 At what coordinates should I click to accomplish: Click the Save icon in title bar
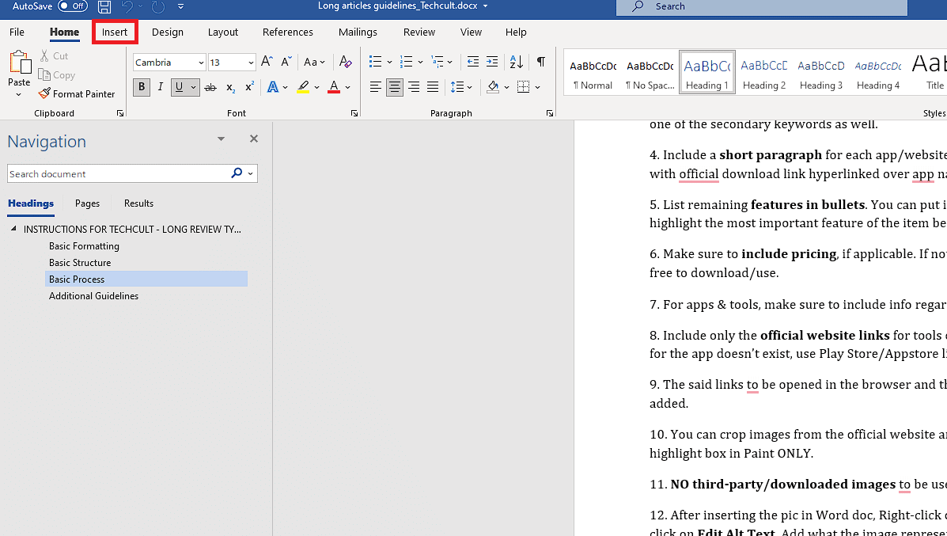pyautogui.click(x=104, y=6)
